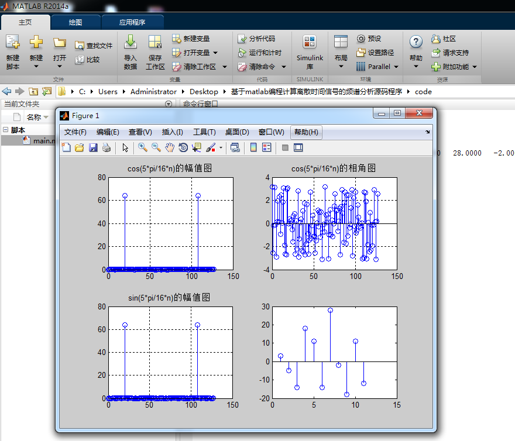515x441 pixels.
Task: Open the Community (社区) link
Action: tap(444, 39)
